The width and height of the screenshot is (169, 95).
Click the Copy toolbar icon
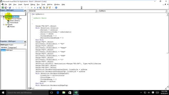(x=16, y=8)
